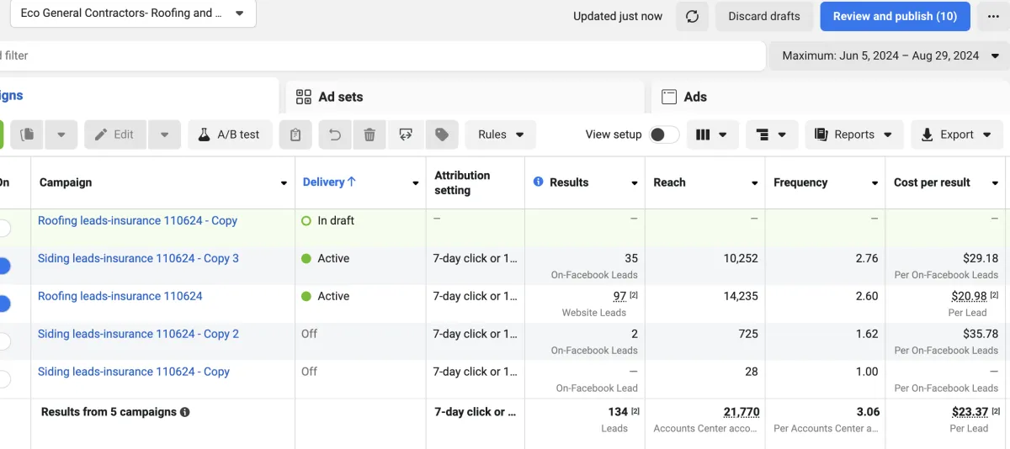Open the Eco General Contractors account dropdown
The image size is (1010, 449).
click(133, 13)
